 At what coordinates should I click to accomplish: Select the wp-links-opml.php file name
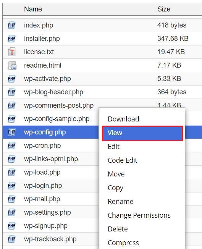point(51,159)
